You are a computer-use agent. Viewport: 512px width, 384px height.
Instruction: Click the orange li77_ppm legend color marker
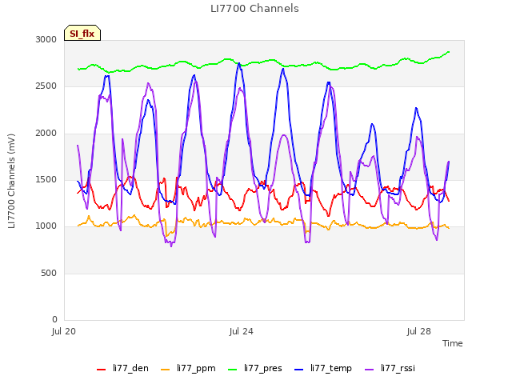[x=166, y=370]
